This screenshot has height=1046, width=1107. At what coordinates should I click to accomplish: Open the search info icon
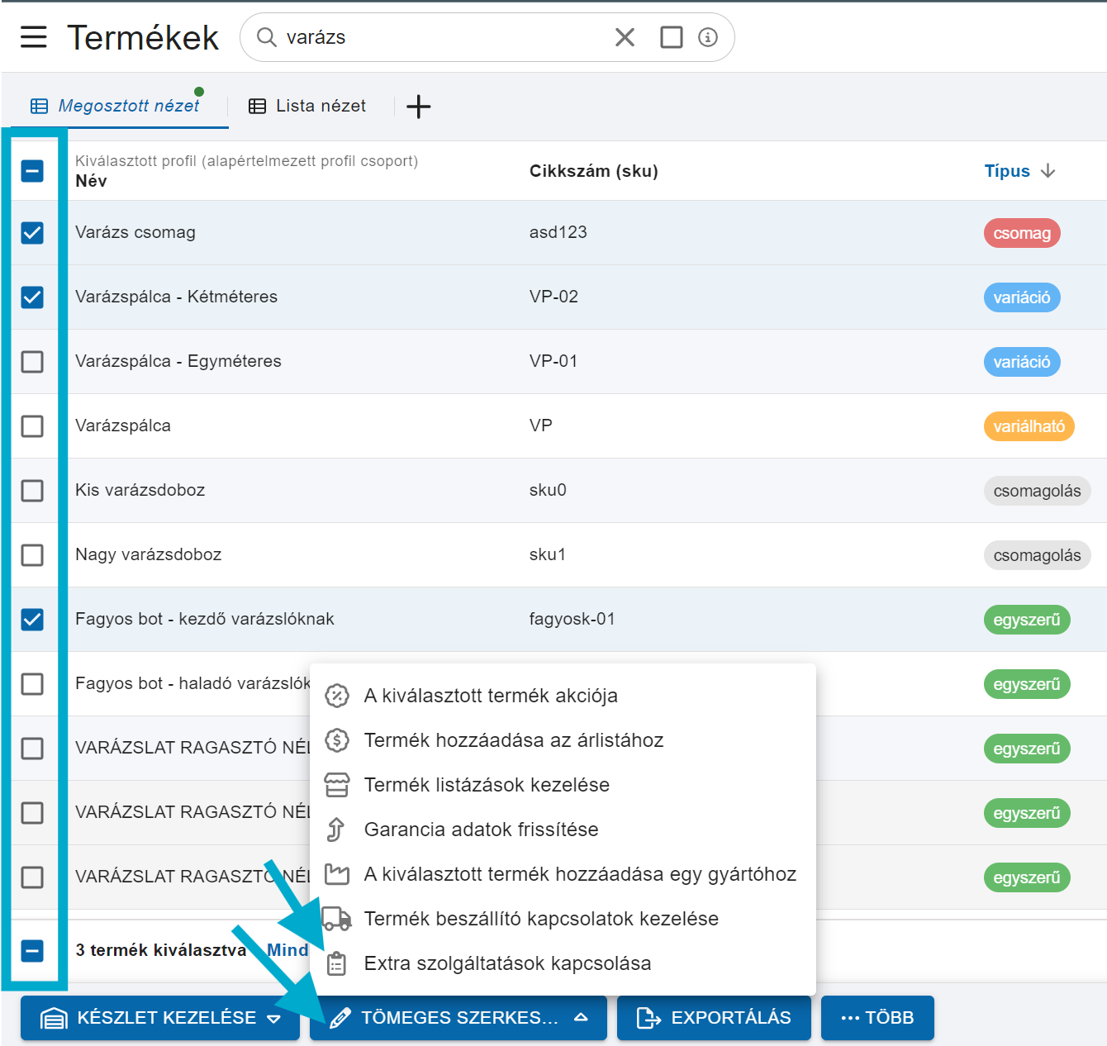pos(708,37)
